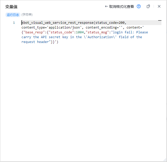Click the minimap marker right of the code area
167x162 pixels.
160,20
